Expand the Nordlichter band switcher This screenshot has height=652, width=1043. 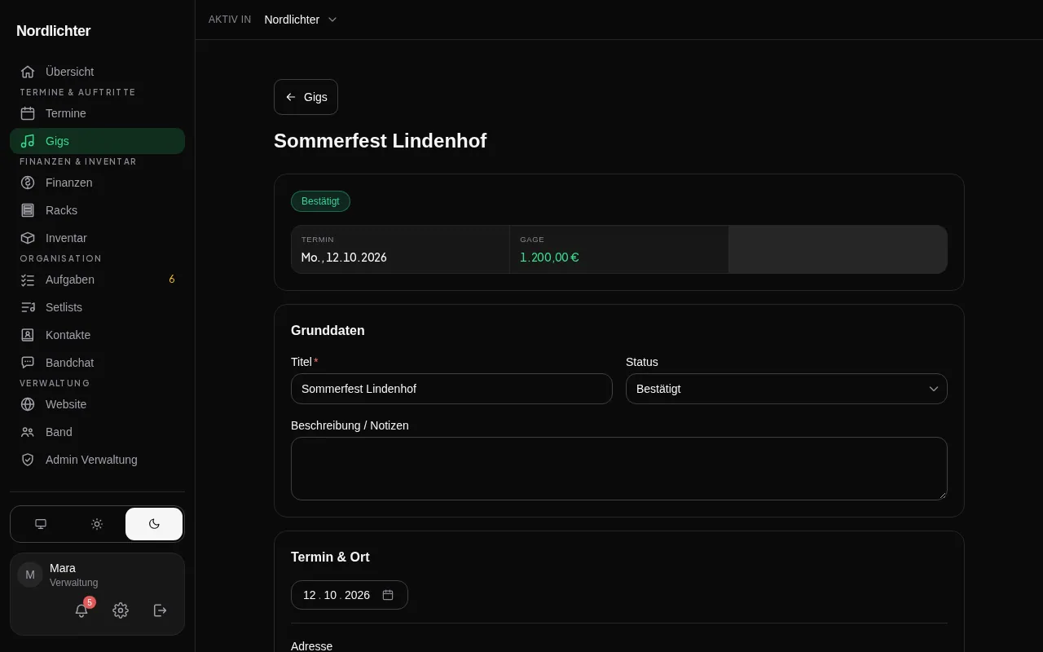click(x=301, y=20)
